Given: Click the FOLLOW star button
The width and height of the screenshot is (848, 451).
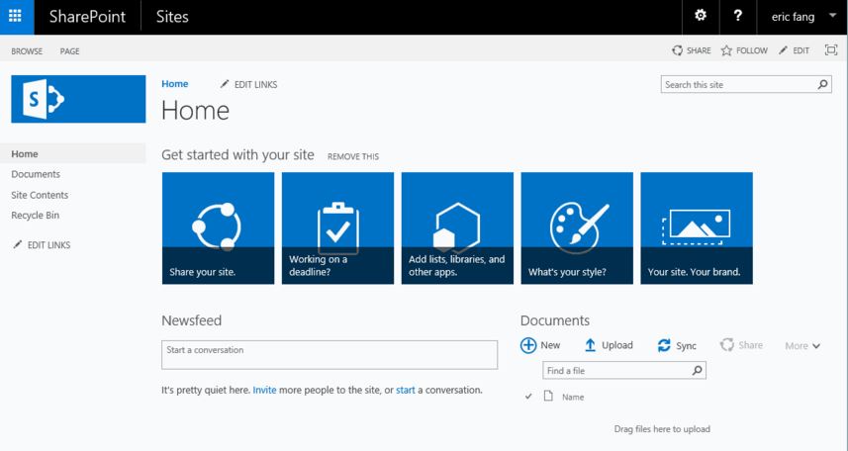Looking at the screenshot, I should 744,50.
